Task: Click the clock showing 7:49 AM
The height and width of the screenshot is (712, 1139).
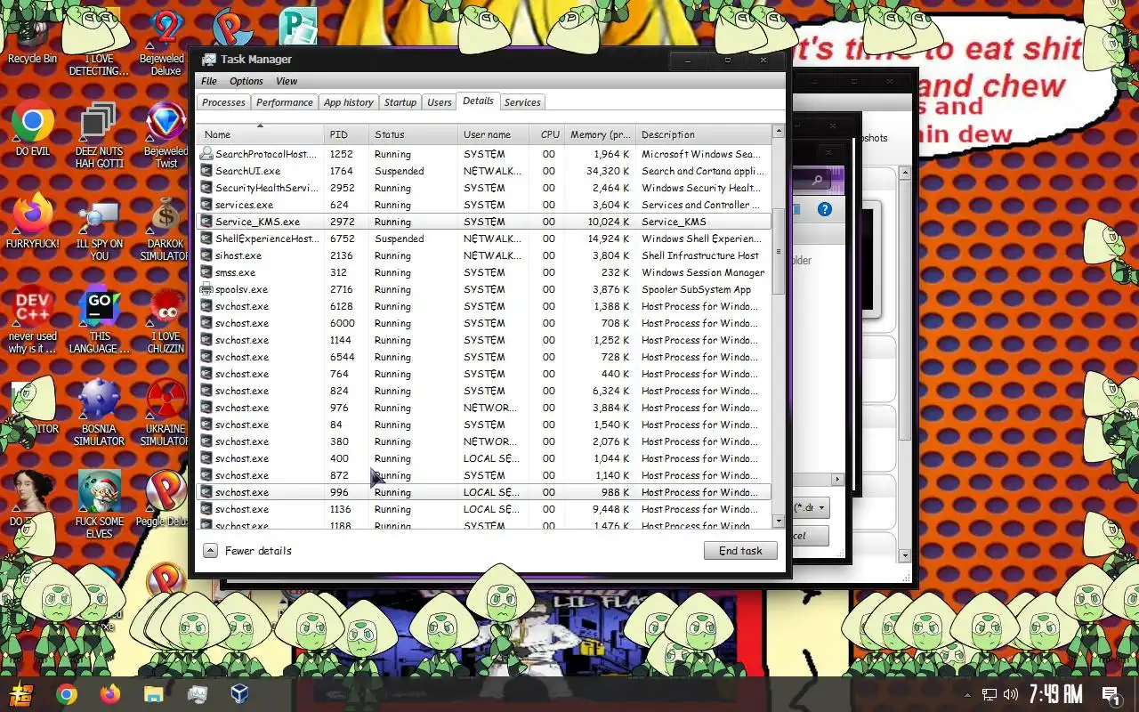Action: [1055, 694]
